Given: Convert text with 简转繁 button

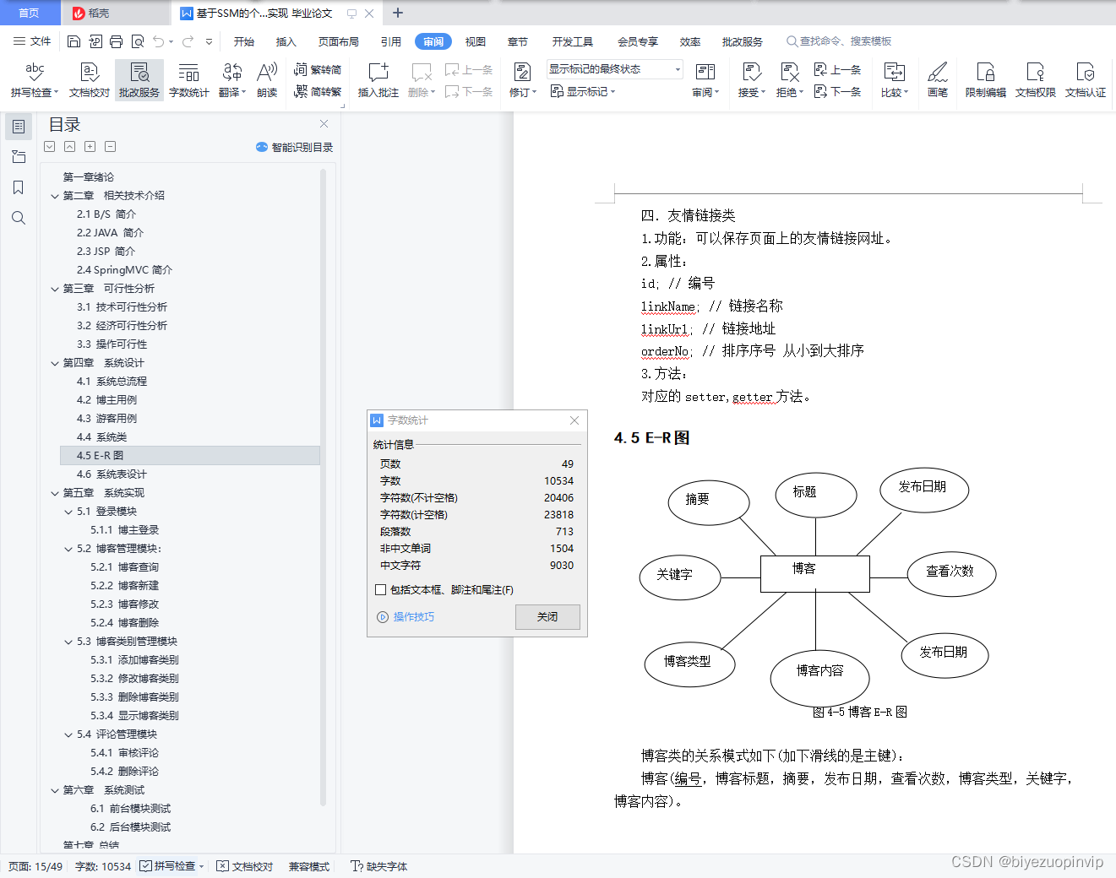Looking at the screenshot, I should coord(318,92).
